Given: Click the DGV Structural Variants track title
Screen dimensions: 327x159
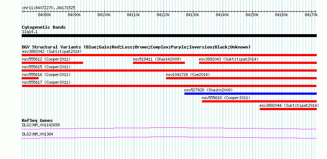Looking at the screenshot, I should (x=136, y=47).
